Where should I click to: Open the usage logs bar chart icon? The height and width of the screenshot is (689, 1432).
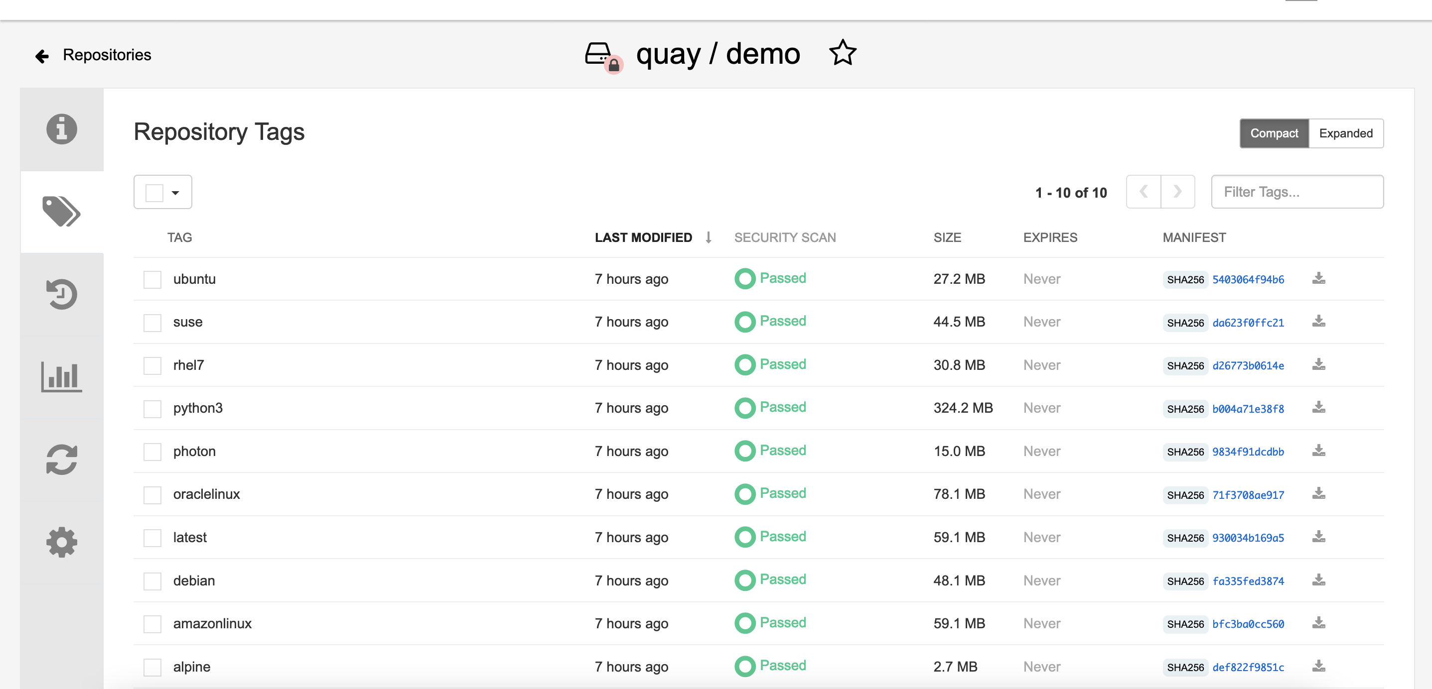click(61, 377)
